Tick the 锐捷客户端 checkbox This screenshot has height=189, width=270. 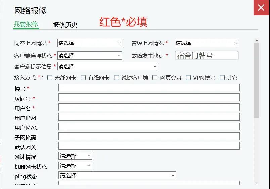(117, 78)
